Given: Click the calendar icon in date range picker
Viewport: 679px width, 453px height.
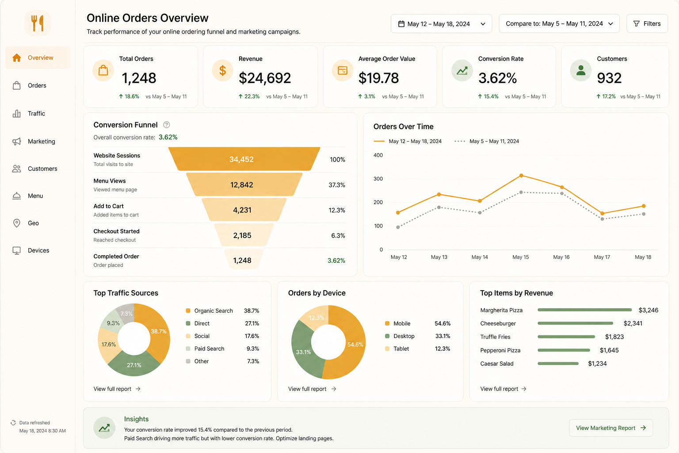Looking at the screenshot, I should (401, 24).
